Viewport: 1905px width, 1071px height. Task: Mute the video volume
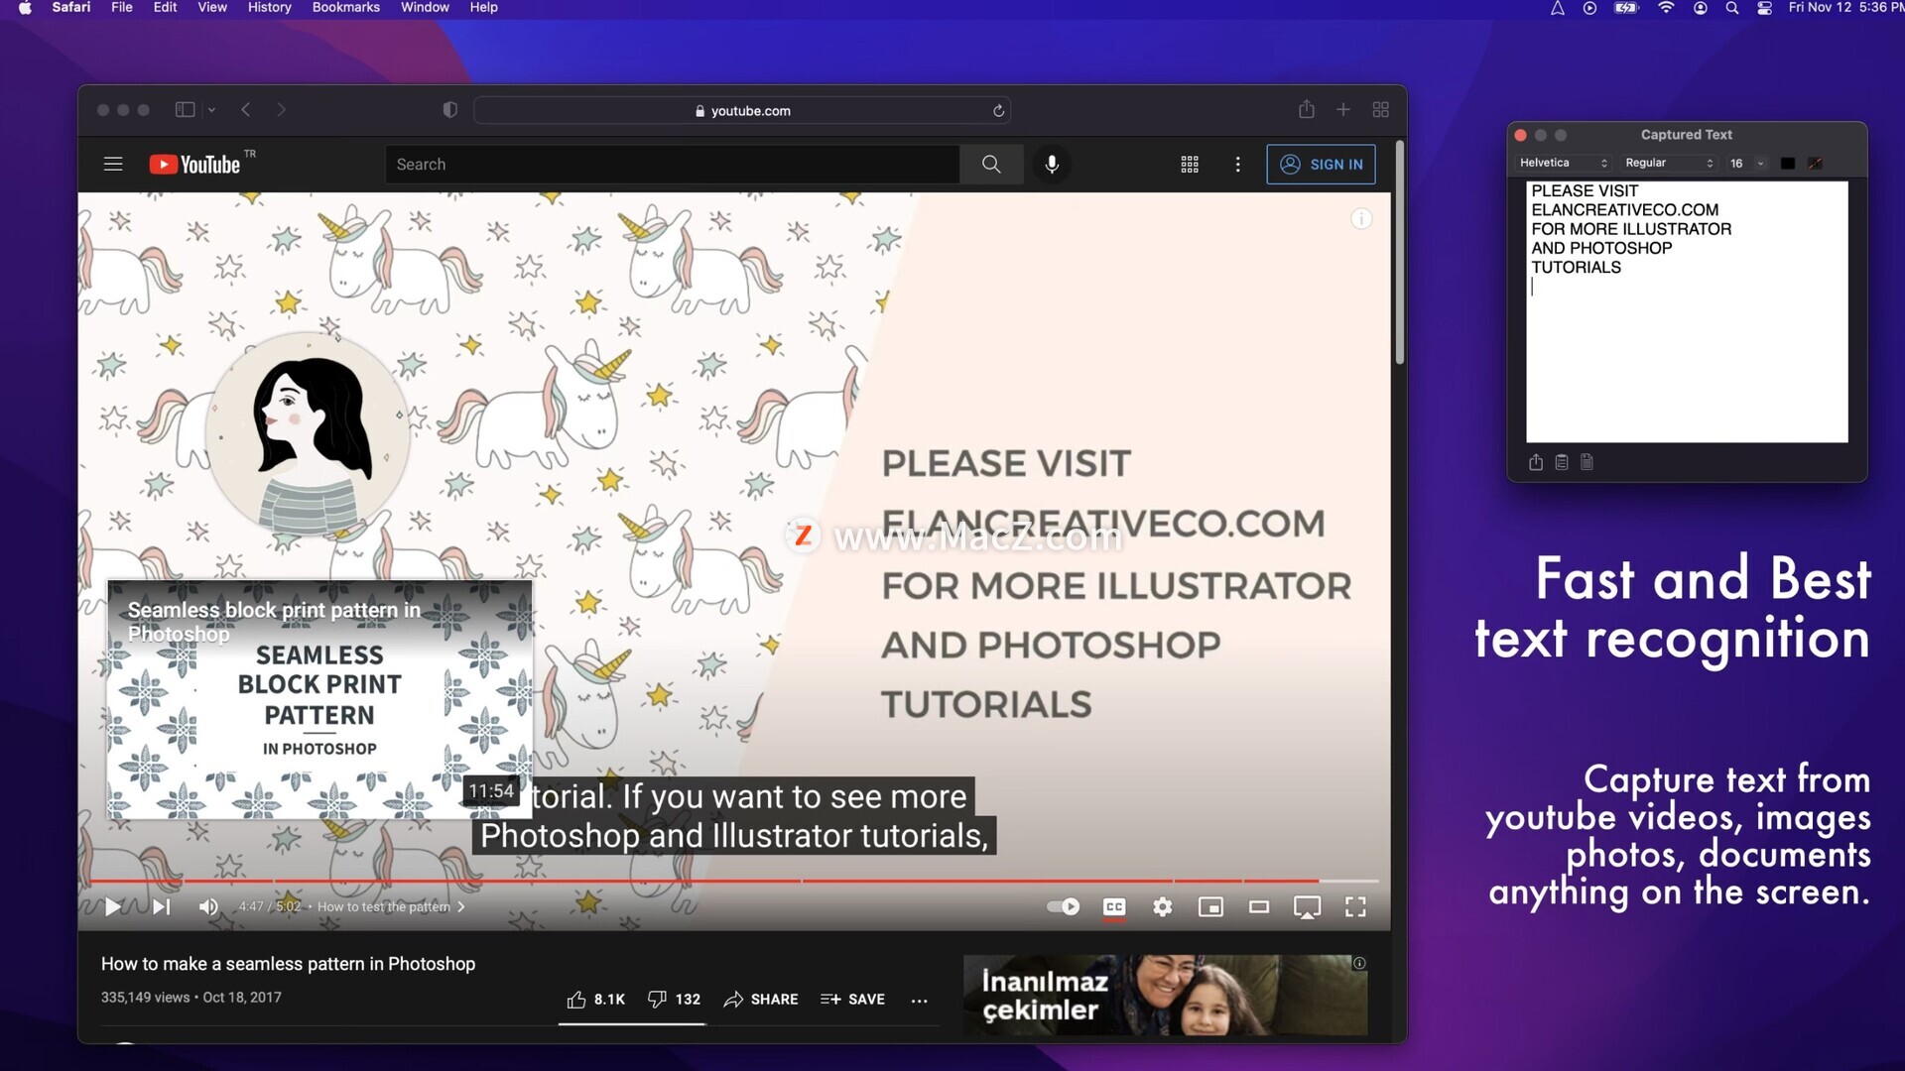click(208, 907)
